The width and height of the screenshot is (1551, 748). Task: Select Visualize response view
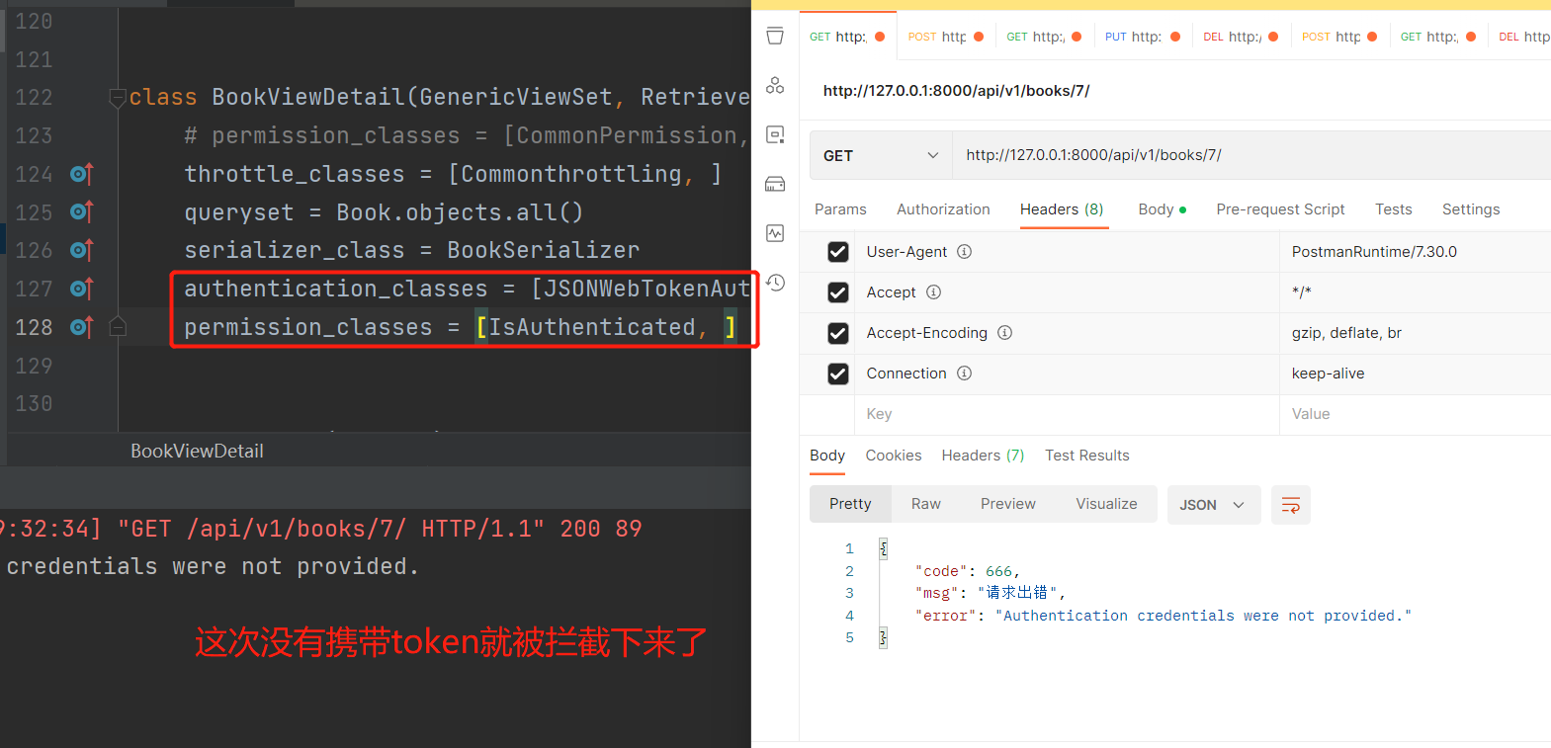pos(1106,504)
